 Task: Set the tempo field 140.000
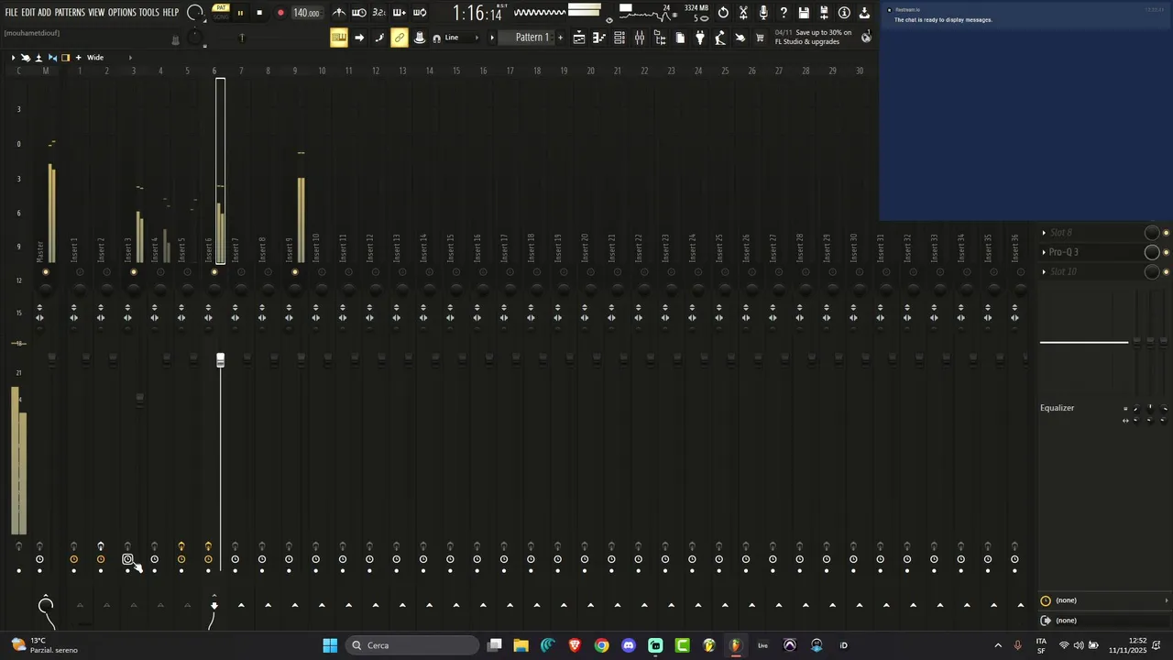(x=306, y=13)
